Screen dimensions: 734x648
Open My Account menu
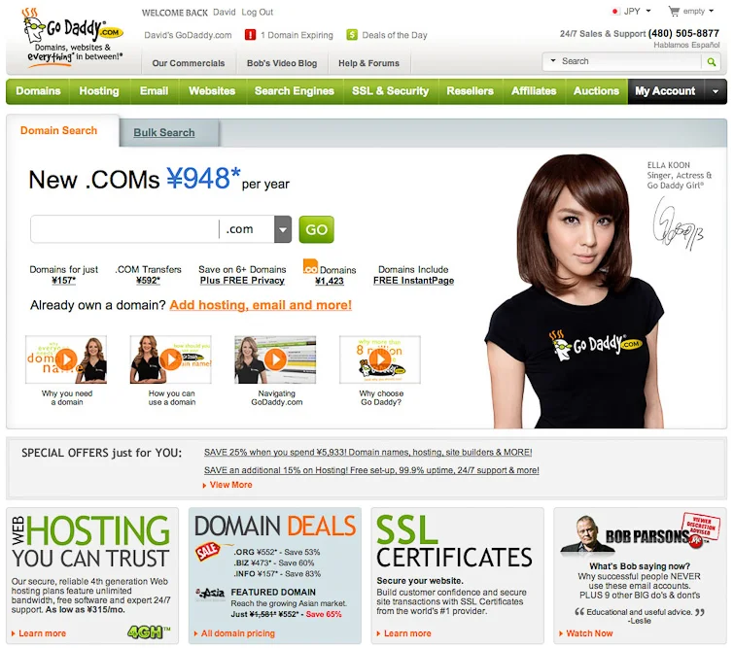tap(665, 91)
